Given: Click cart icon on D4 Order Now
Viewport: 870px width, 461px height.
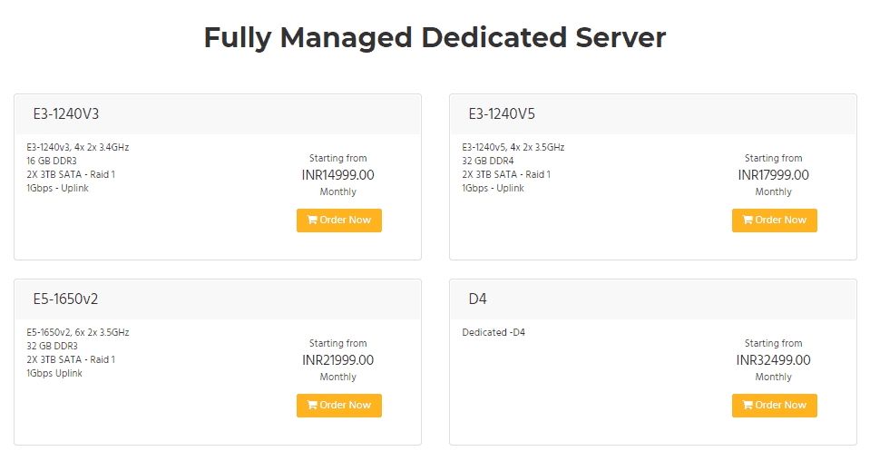Looking at the screenshot, I should coord(748,405).
